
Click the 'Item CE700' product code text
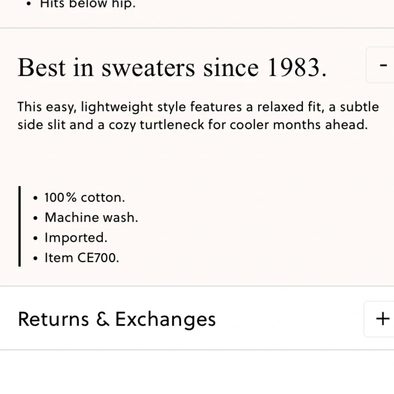point(82,257)
